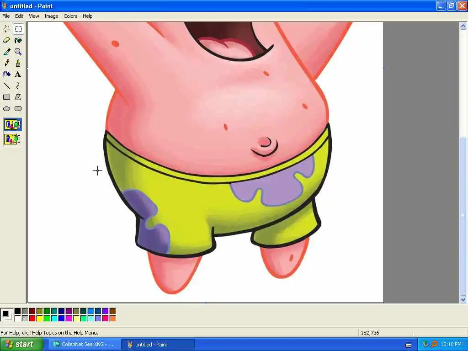Pick the bright red color swatch

(x=32, y=319)
